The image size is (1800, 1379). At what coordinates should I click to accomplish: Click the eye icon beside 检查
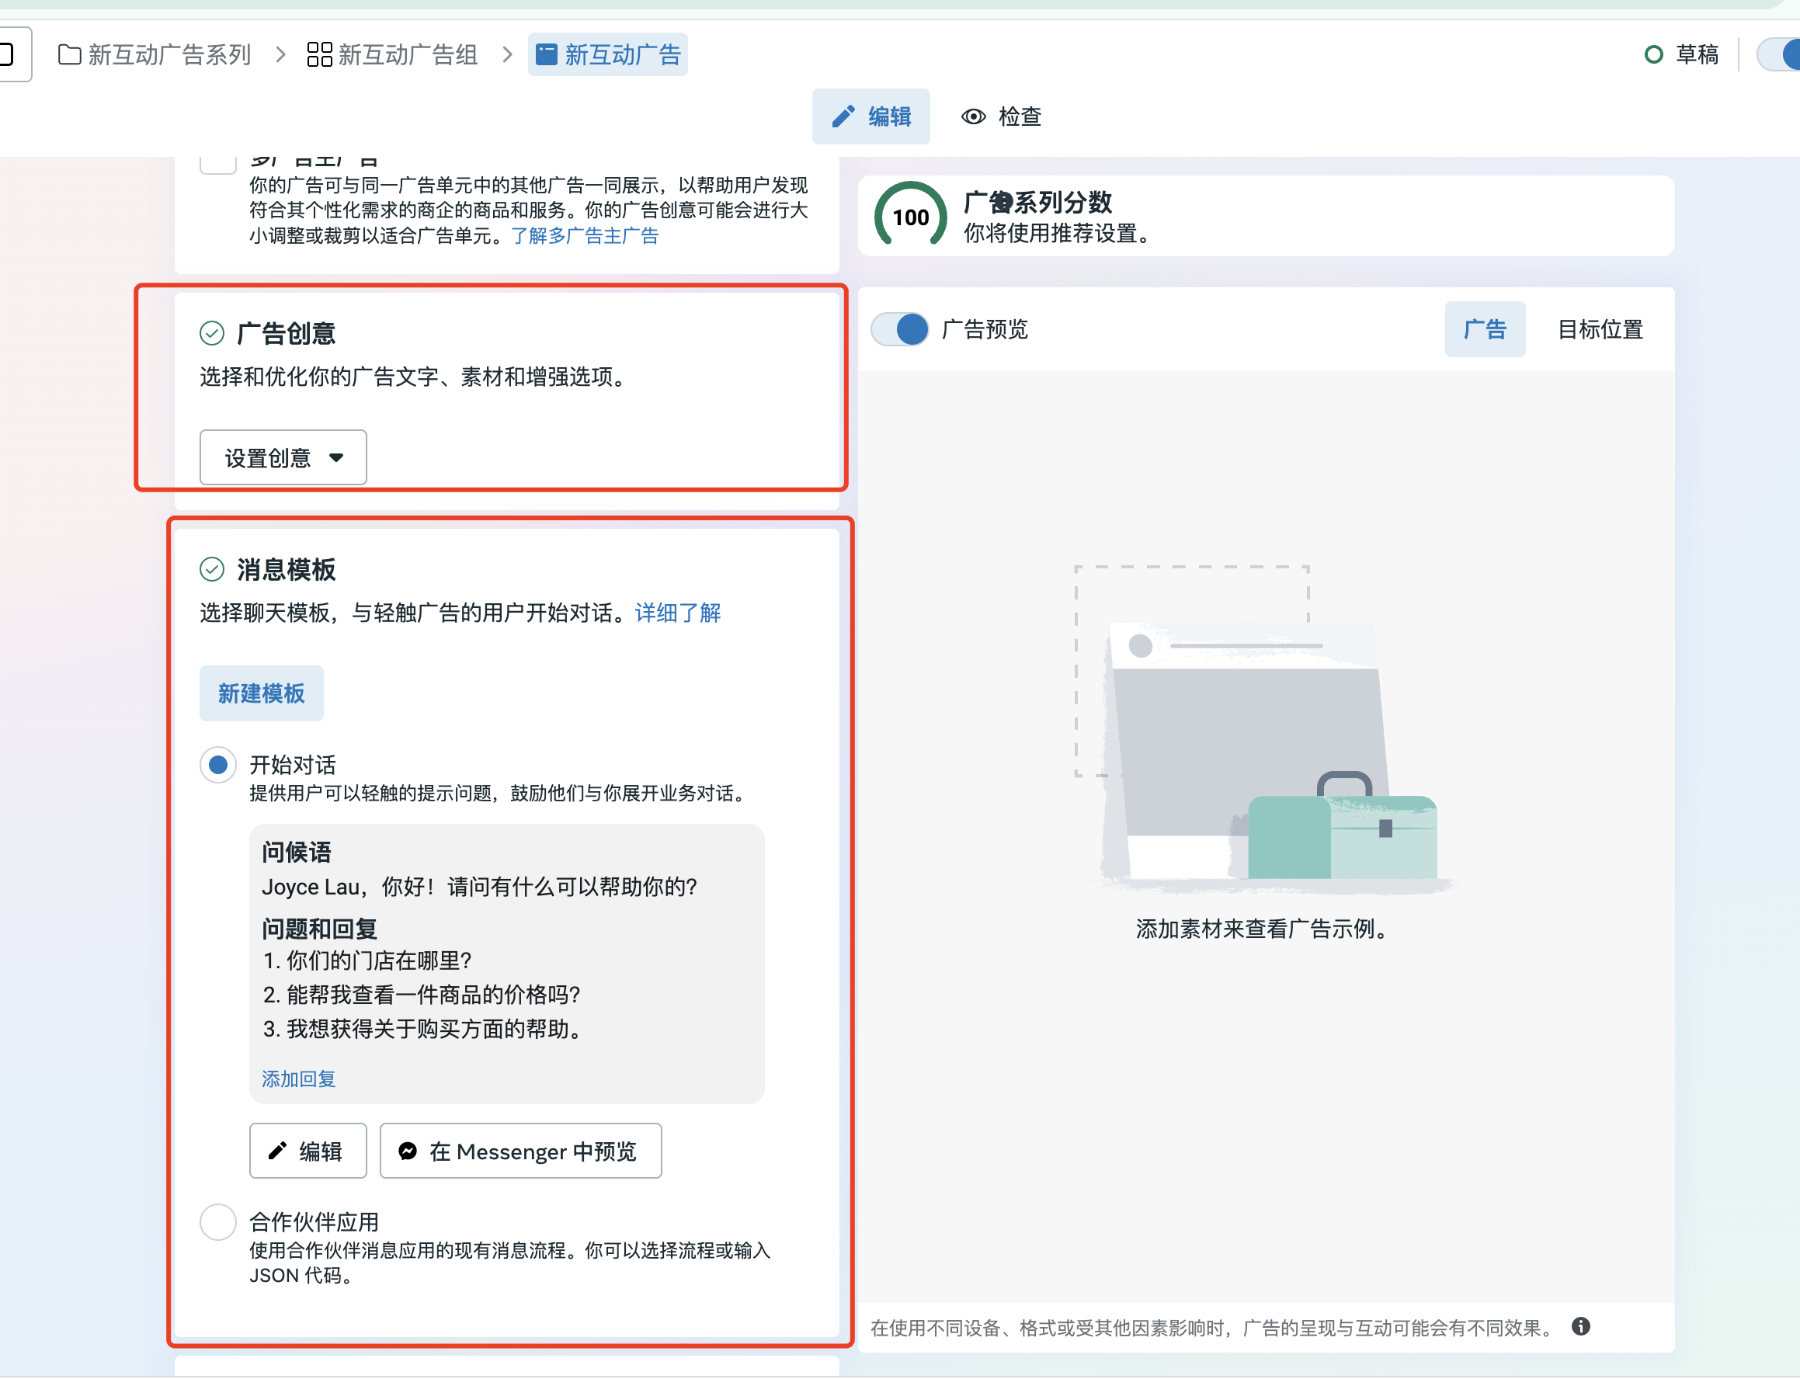click(973, 116)
